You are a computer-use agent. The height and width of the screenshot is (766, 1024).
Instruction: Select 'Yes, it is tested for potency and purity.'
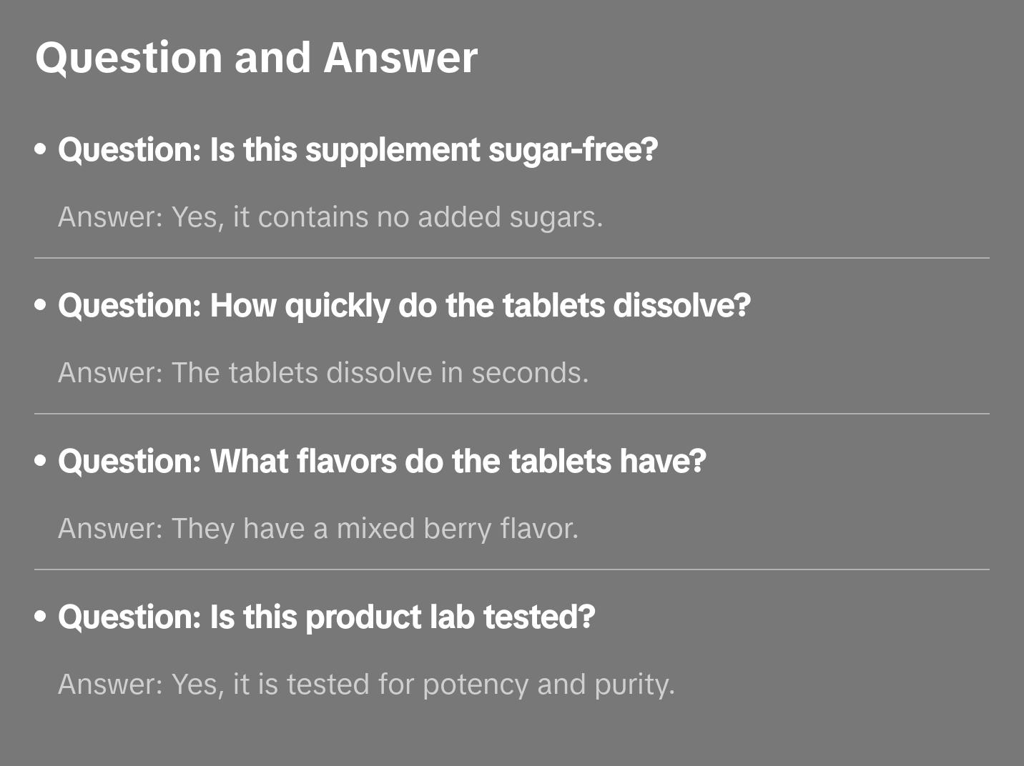[x=423, y=685]
